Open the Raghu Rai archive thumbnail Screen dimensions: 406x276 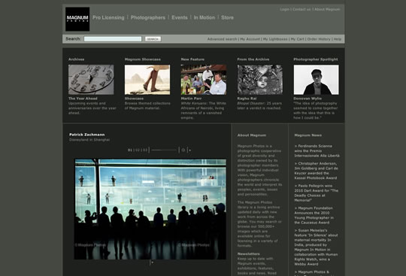(x=260, y=80)
